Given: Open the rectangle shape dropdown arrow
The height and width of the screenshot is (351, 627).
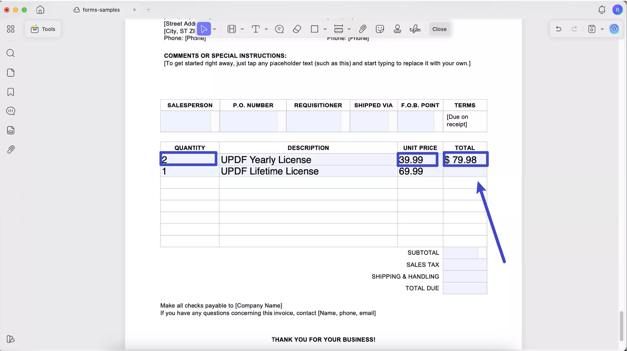Looking at the screenshot, I should pos(325,29).
